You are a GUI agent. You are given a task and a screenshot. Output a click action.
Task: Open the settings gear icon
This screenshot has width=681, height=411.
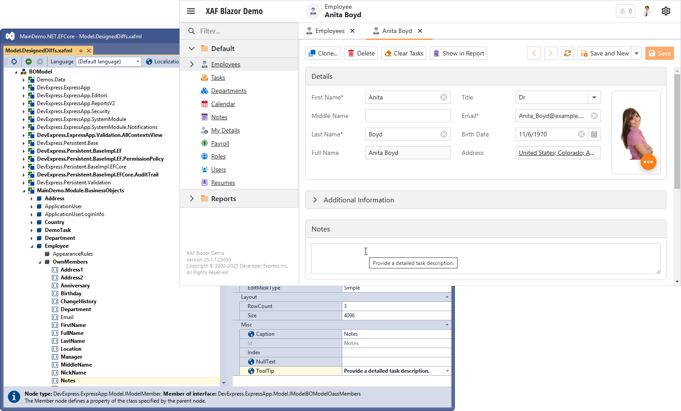point(666,11)
